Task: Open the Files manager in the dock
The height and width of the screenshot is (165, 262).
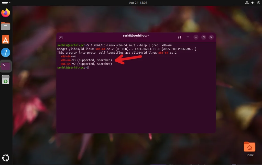Action: click(x=6, y=26)
